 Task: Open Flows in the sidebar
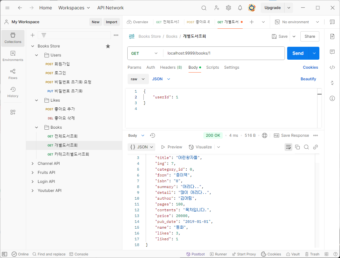13,74
